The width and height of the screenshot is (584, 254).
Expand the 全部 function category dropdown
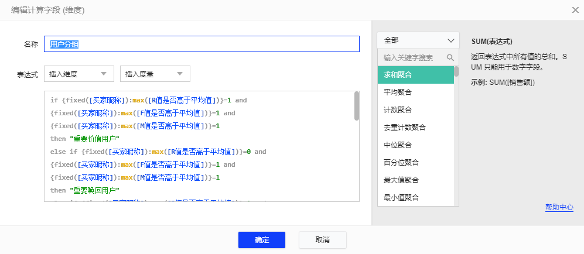pyautogui.click(x=418, y=40)
